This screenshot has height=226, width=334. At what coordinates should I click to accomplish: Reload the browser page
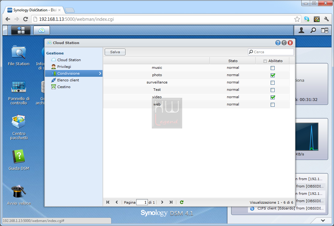25,19
